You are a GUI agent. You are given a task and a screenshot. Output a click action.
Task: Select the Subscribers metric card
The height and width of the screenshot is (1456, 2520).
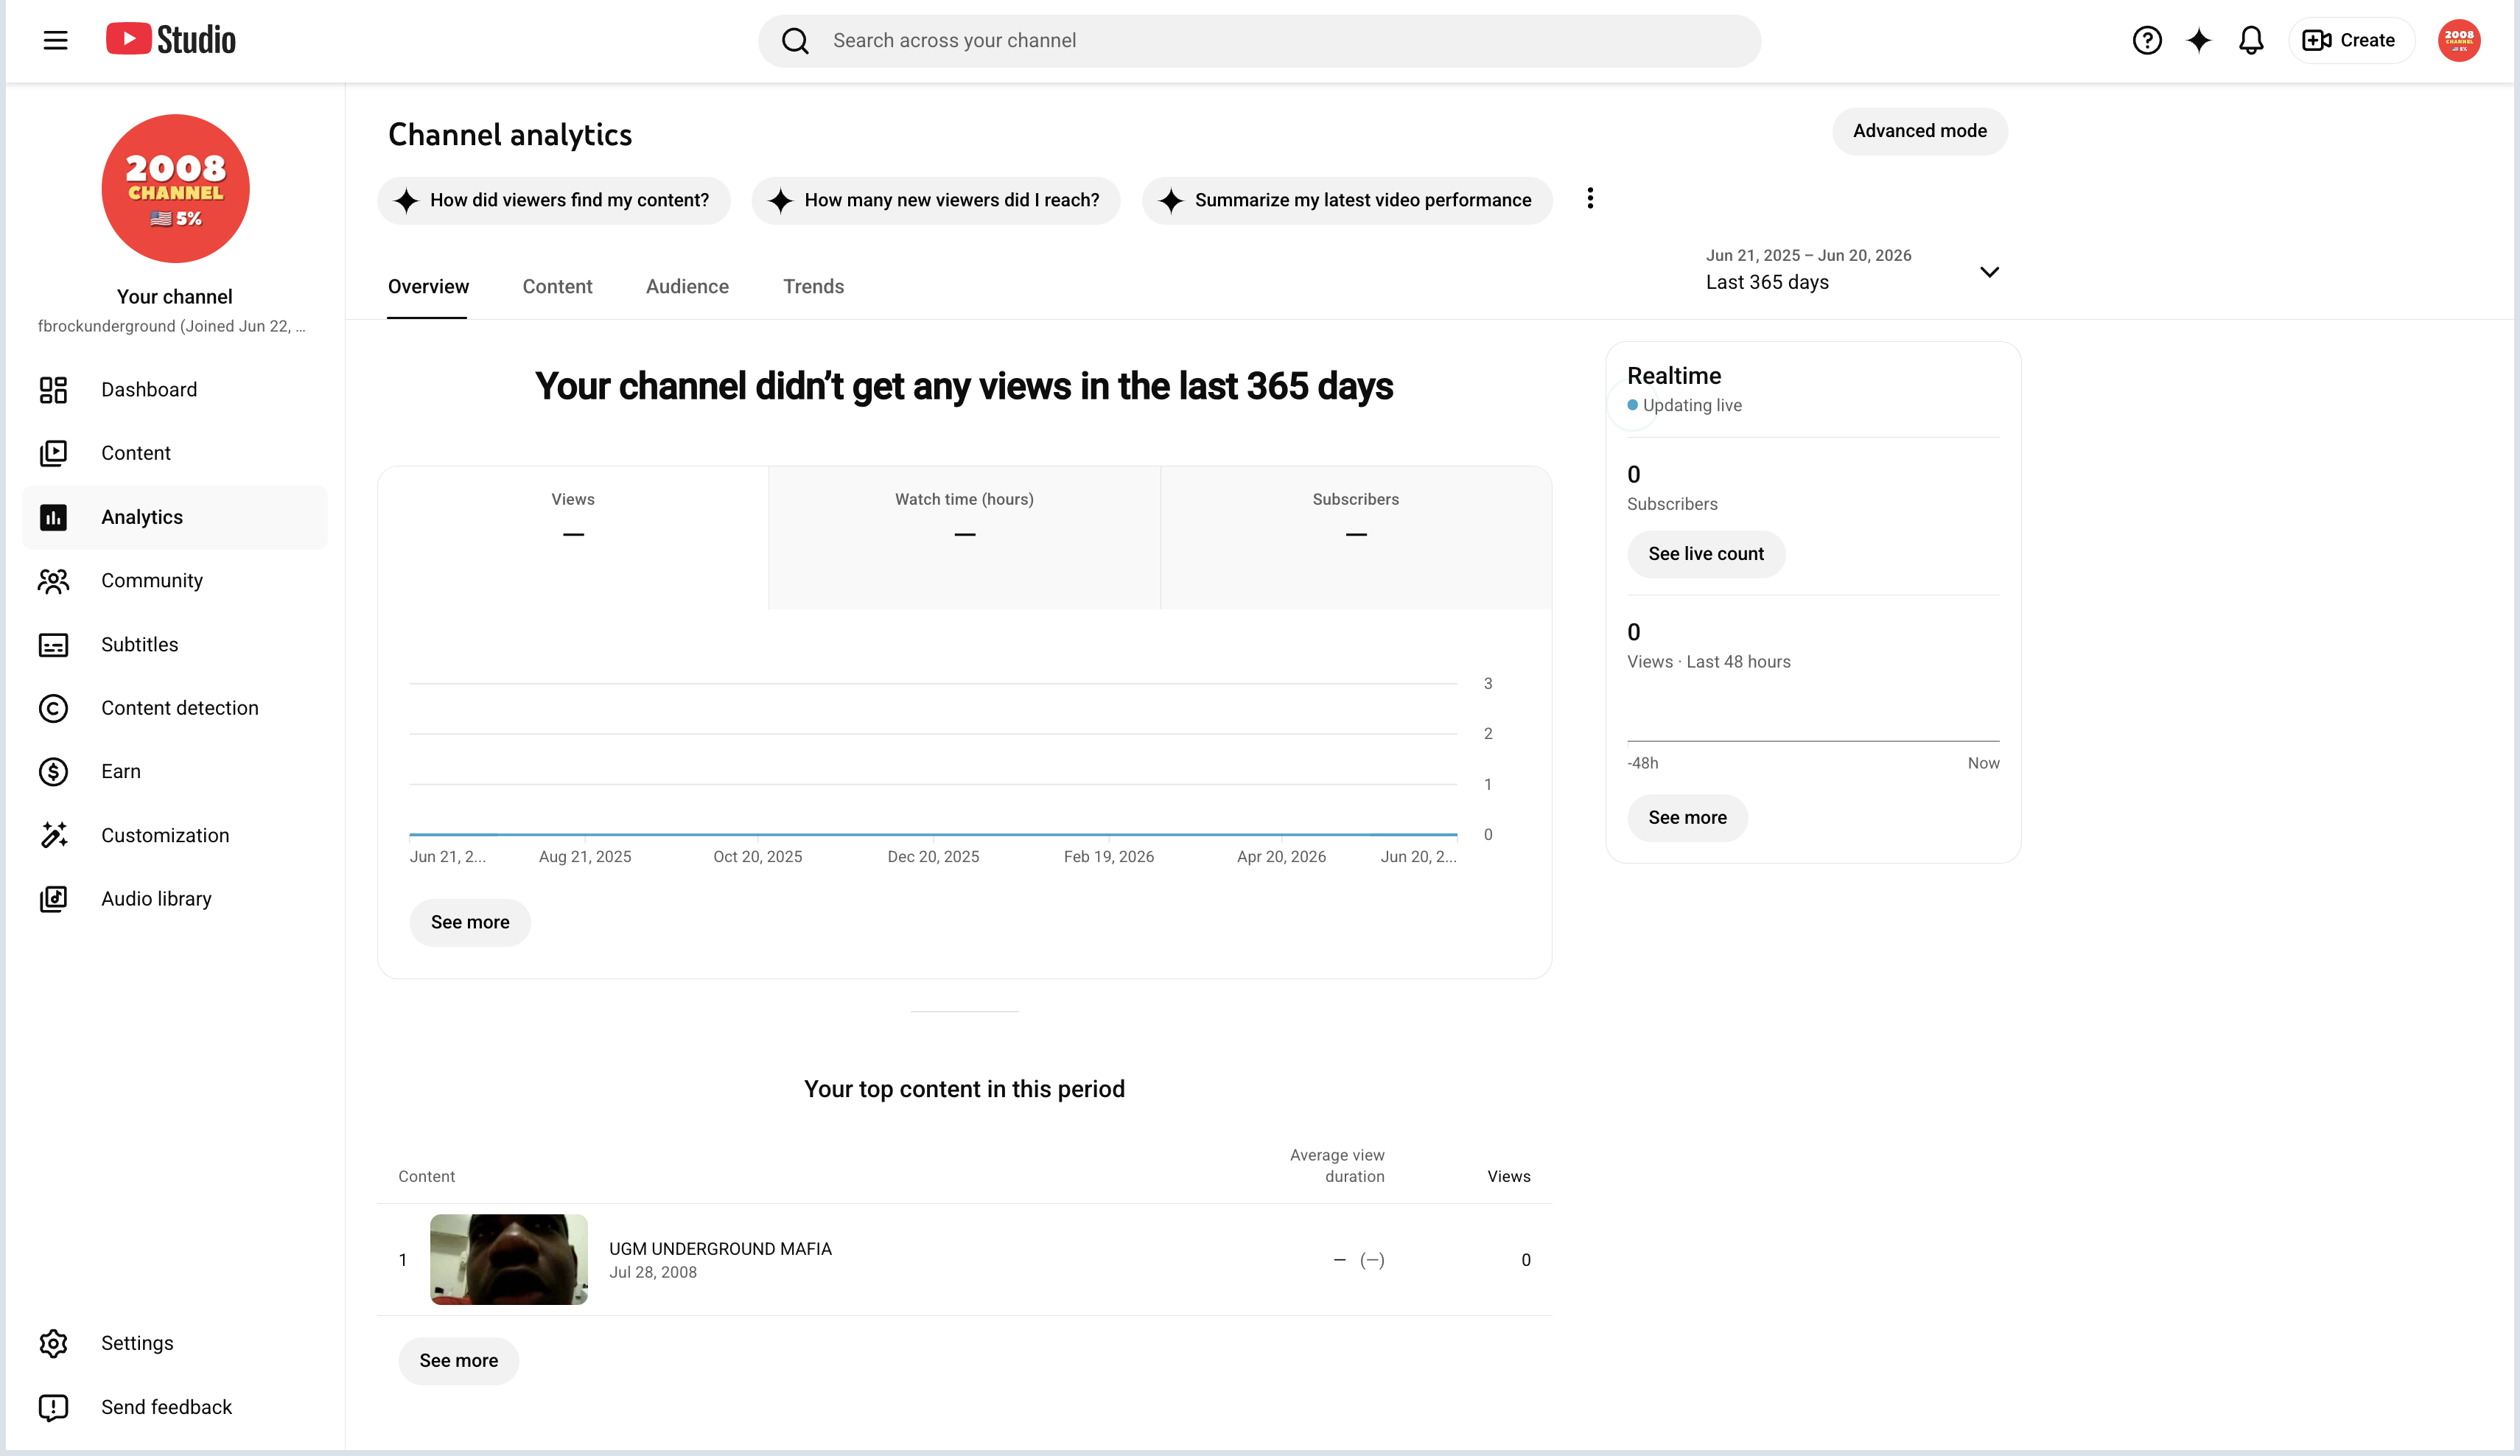click(x=1356, y=537)
